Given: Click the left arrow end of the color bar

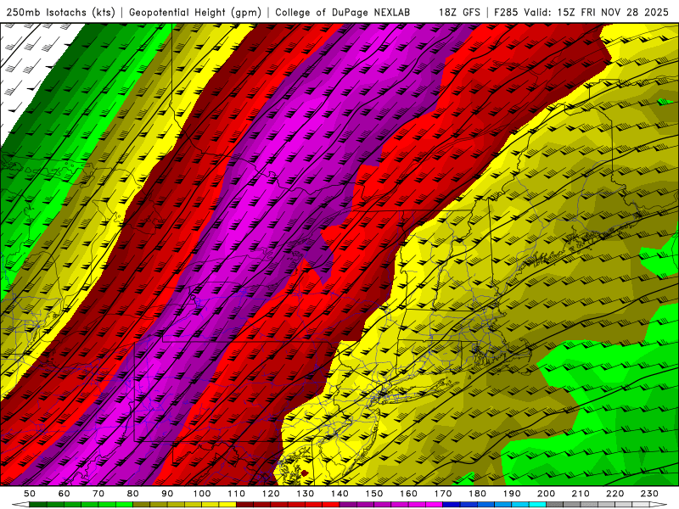Looking at the screenshot, I should tap(20, 505).
